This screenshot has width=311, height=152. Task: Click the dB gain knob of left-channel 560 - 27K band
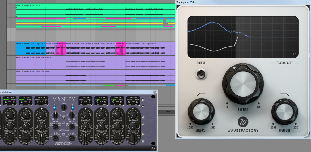[41, 115]
